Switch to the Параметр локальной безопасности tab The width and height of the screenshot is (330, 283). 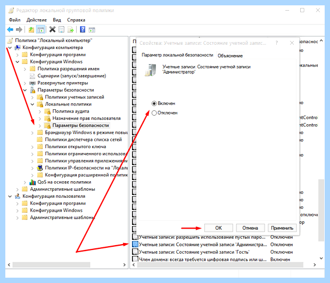(x=177, y=55)
